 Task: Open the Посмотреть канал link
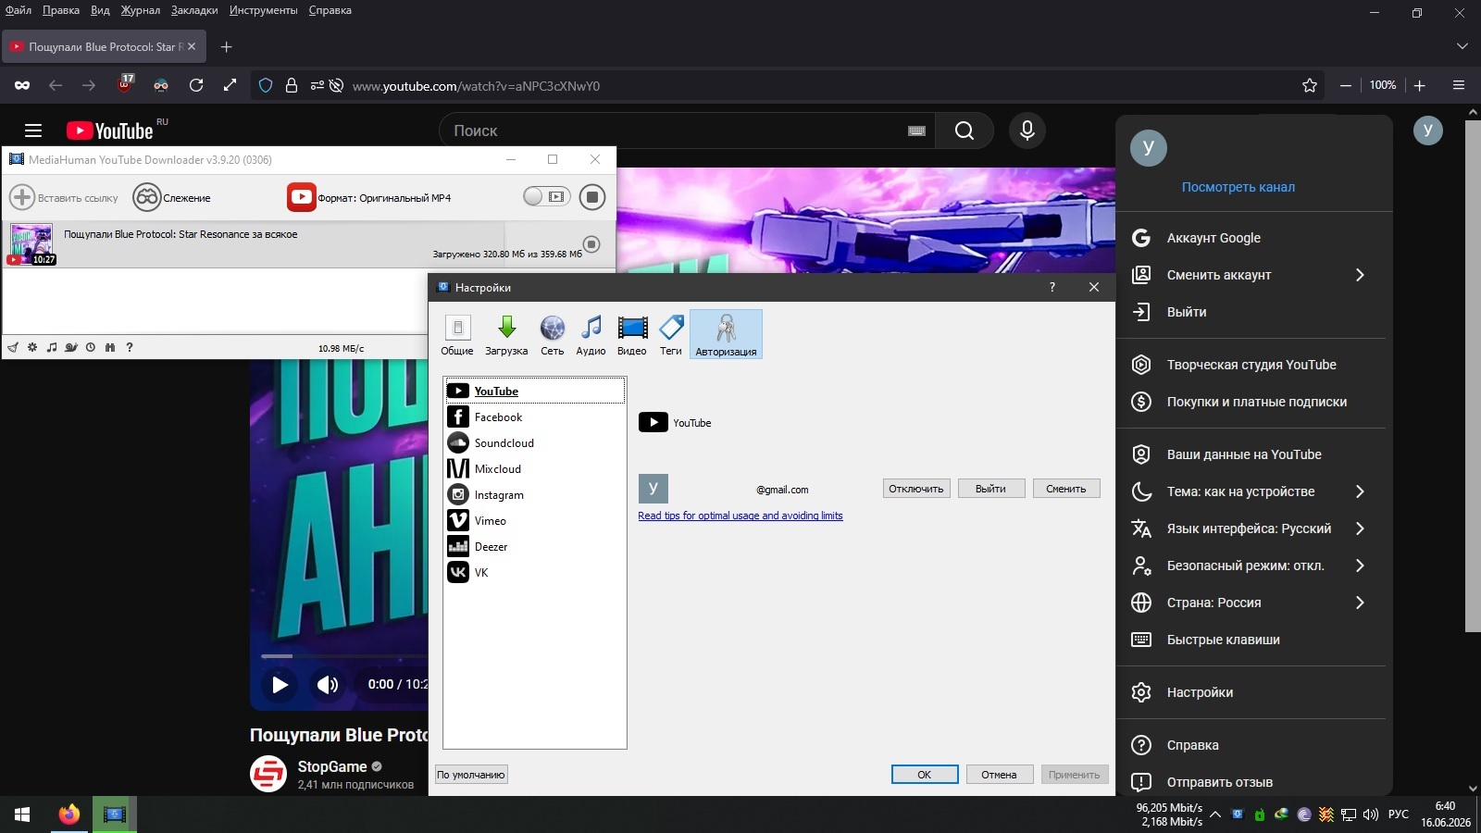point(1238,187)
